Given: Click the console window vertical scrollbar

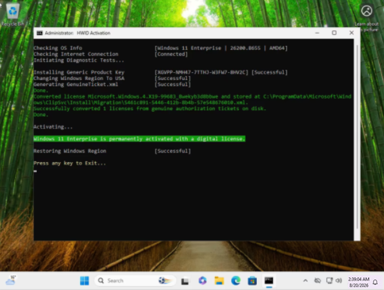Looking at the screenshot, I should (x=357, y=138).
